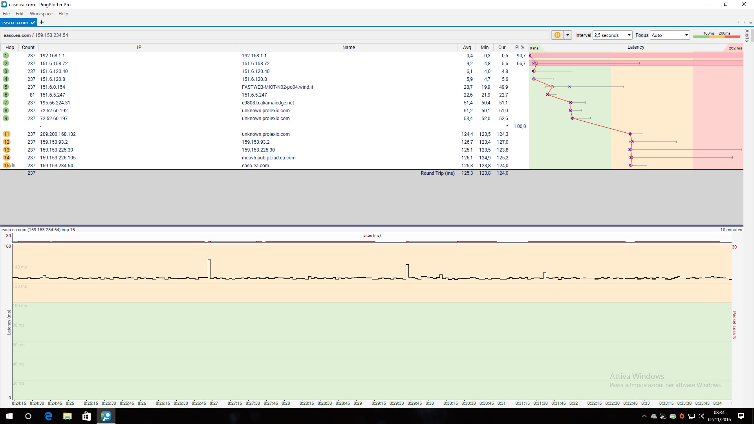Click IP 159.153.234.54 in hop 15 row
This screenshot has height=424, width=754.
(57, 166)
